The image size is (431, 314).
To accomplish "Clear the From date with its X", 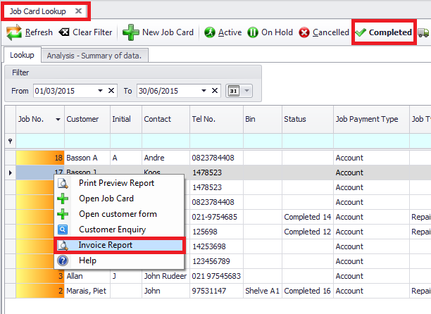I will [111, 91].
